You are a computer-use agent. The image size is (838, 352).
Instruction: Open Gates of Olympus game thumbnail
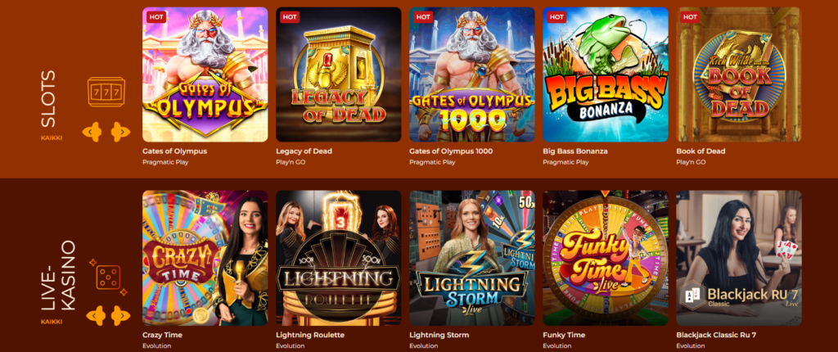click(x=205, y=74)
